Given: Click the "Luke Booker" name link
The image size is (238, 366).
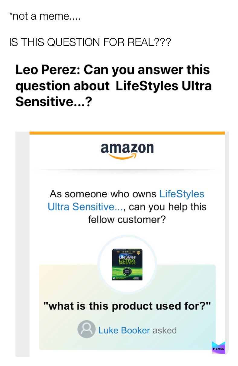Looking at the screenshot, I should pyautogui.click(x=124, y=330).
